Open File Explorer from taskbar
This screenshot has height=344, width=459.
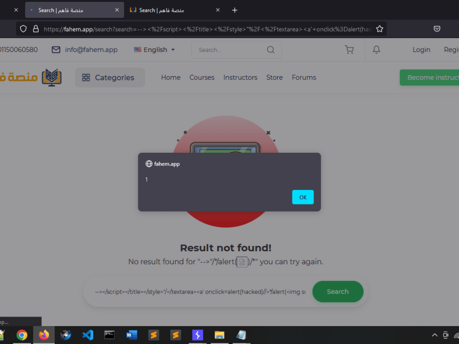point(219,335)
